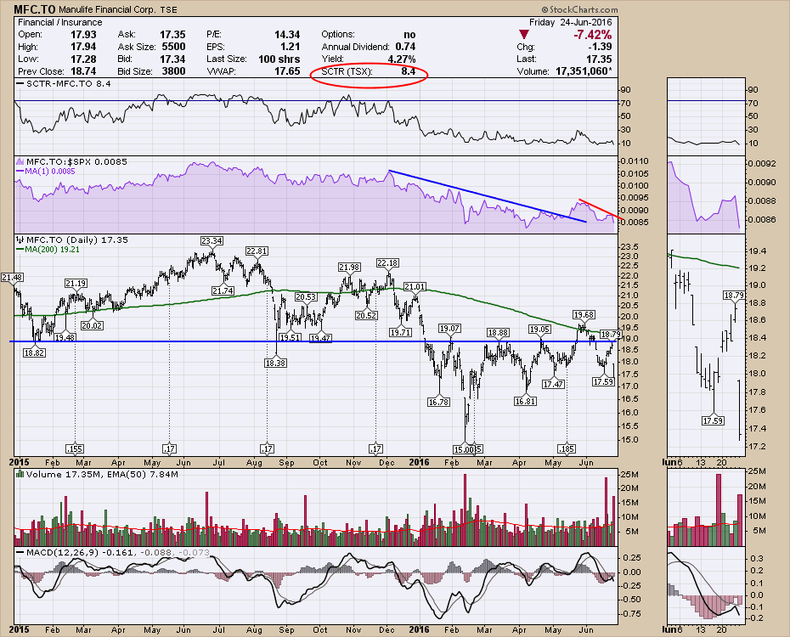Click the 18.82 January 2015 low label
Screen dimensions: 790x637
pyautogui.click(x=34, y=353)
